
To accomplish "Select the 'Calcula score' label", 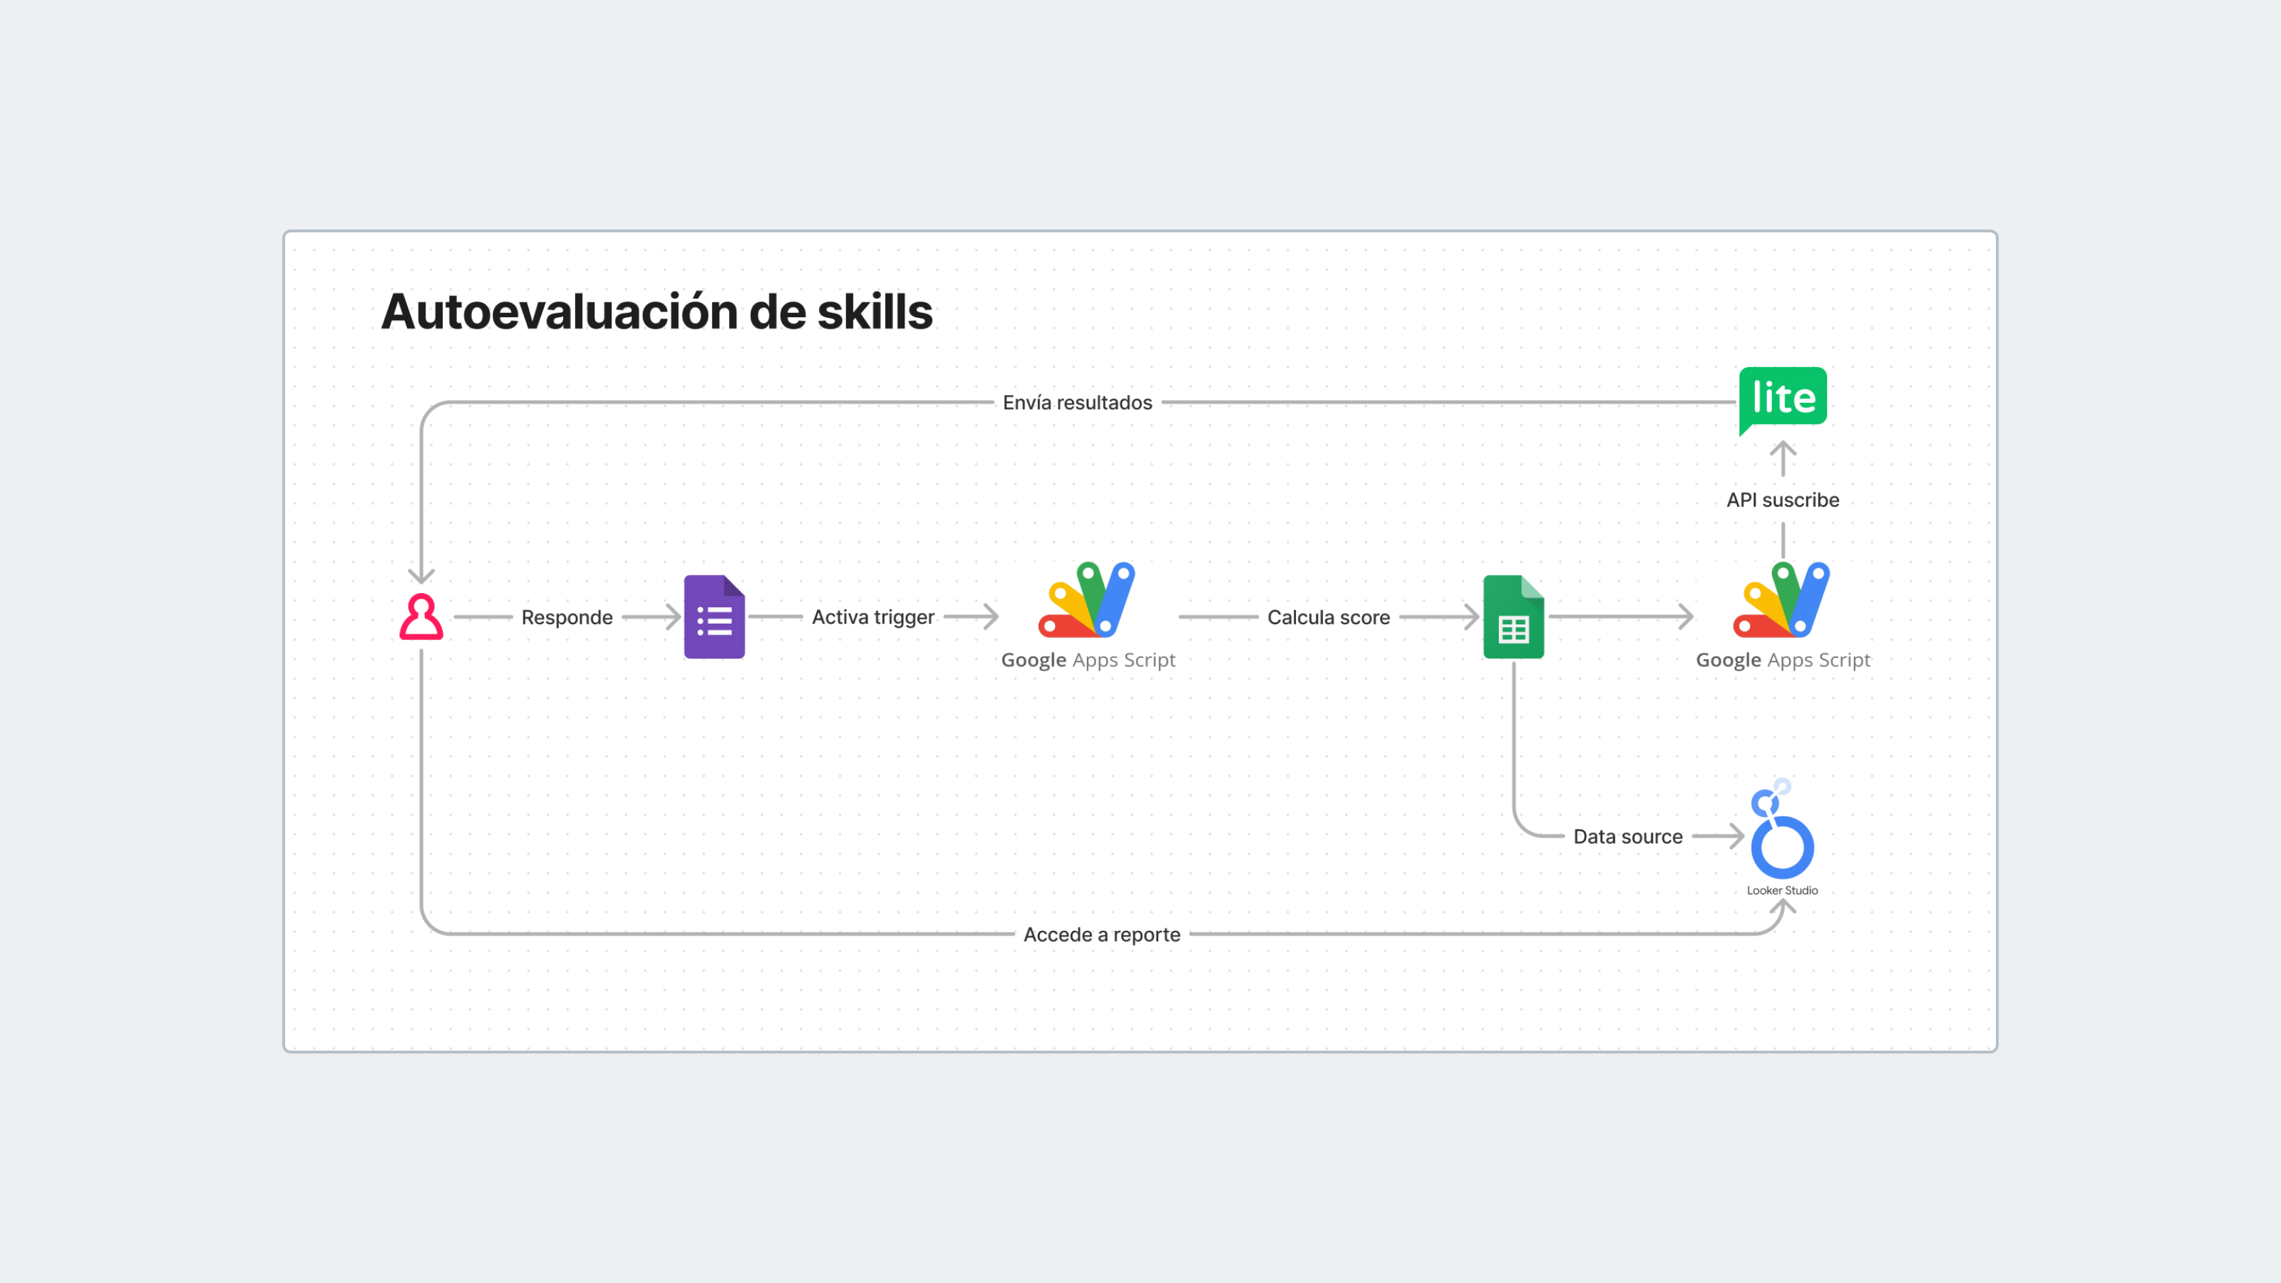I will click(x=1328, y=617).
